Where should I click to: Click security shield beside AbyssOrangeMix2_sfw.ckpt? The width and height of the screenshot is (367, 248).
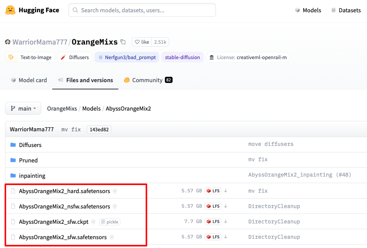pos(93,222)
